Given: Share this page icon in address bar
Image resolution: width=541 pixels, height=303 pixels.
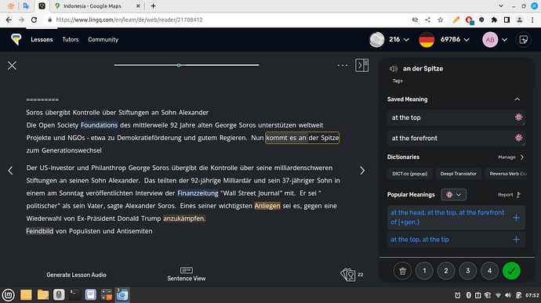Looking at the screenshot, I should tap(427, 20).
